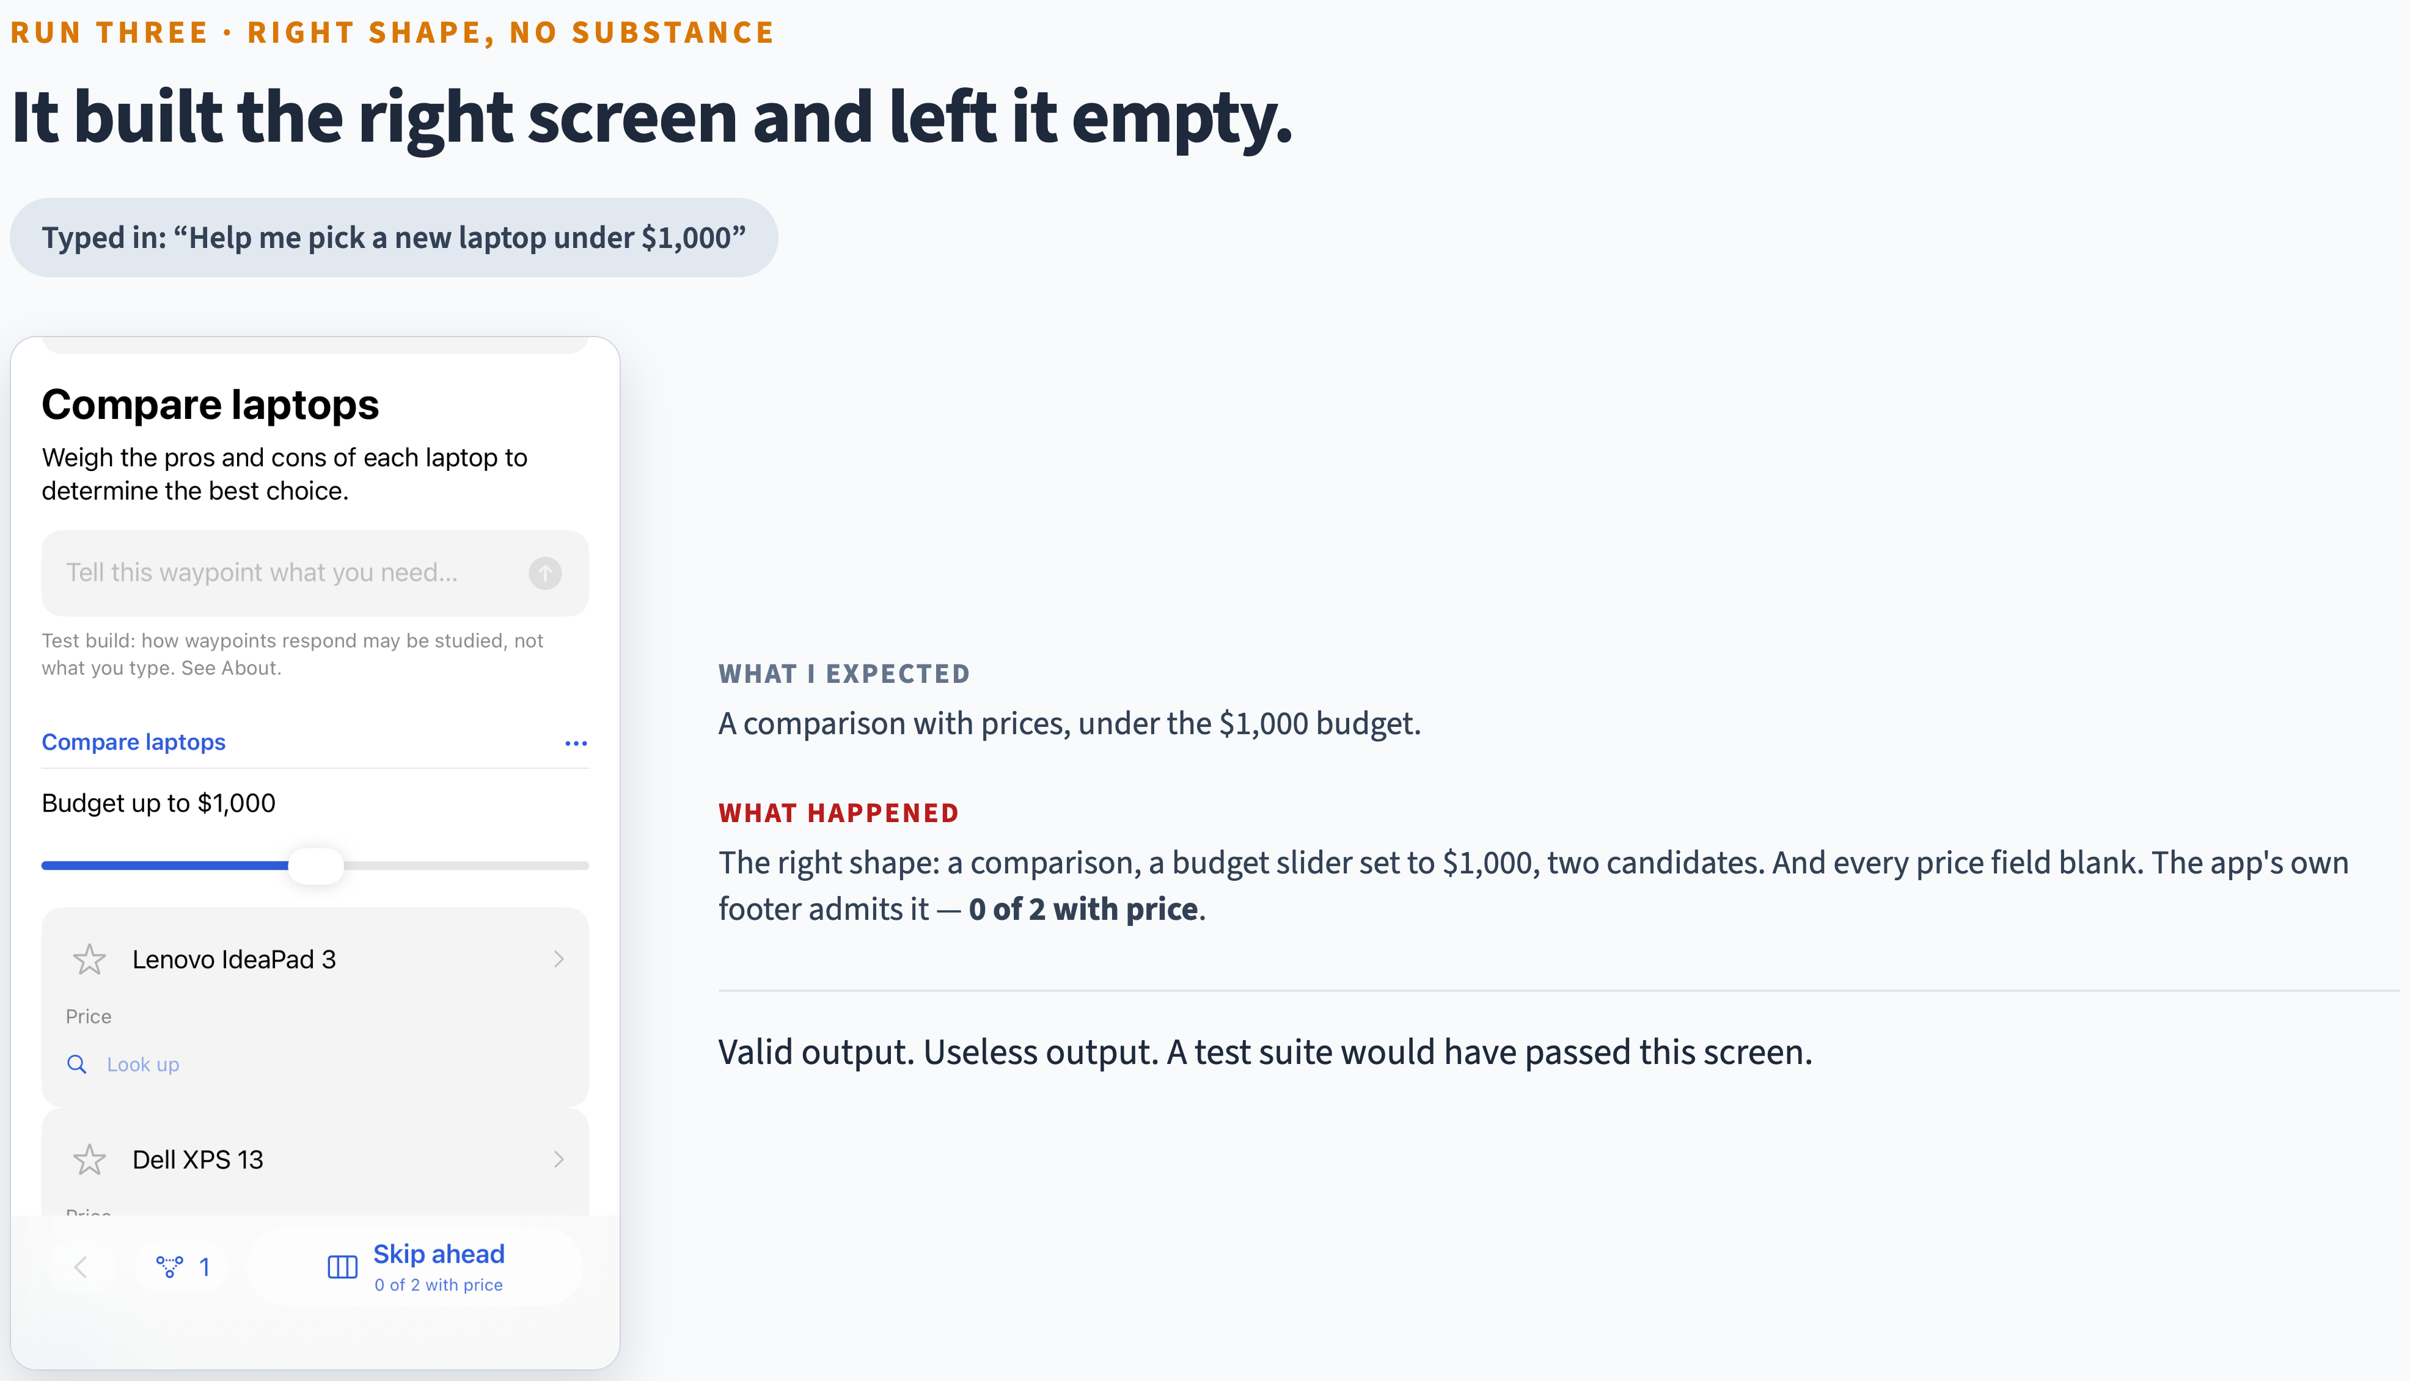Click the columns icon beside Skip ahead
Screen dimensions: 2410x1381
(343, 1267)
